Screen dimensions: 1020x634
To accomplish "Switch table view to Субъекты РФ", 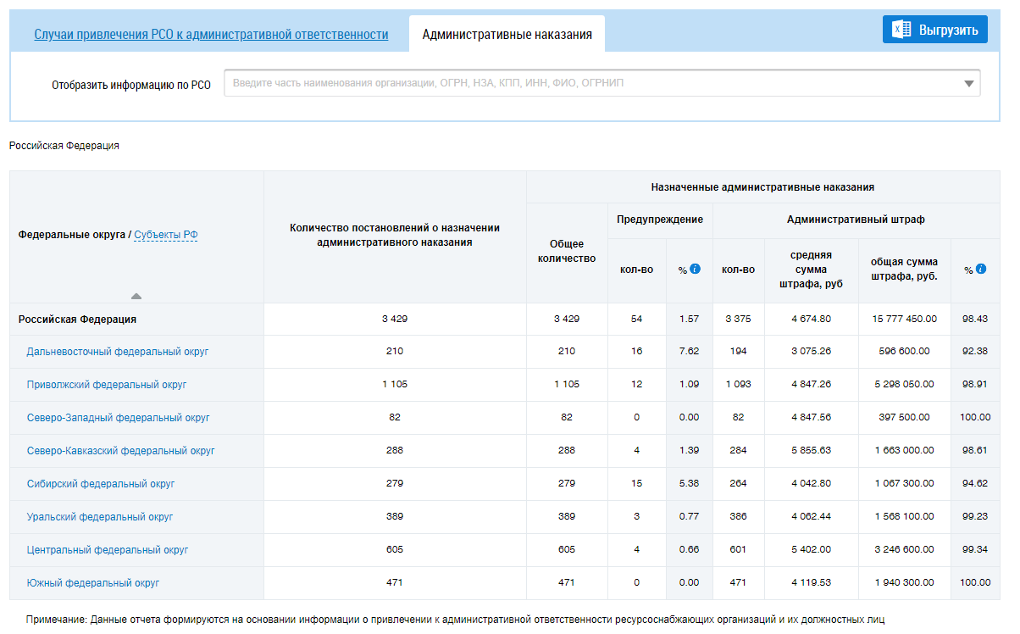I will pos(166,235).
